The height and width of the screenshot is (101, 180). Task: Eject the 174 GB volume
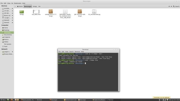coord(12,11)
